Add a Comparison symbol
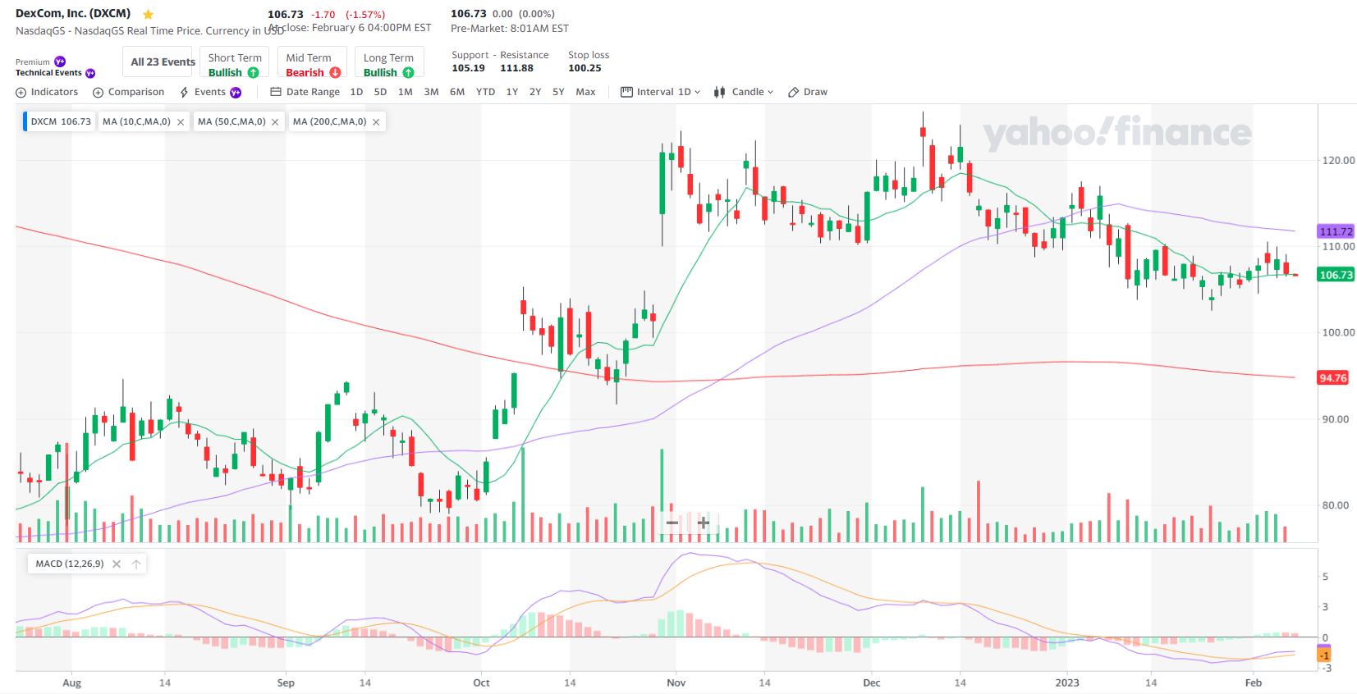Viewport: 1357px width, 694px height. coord(128,92)
